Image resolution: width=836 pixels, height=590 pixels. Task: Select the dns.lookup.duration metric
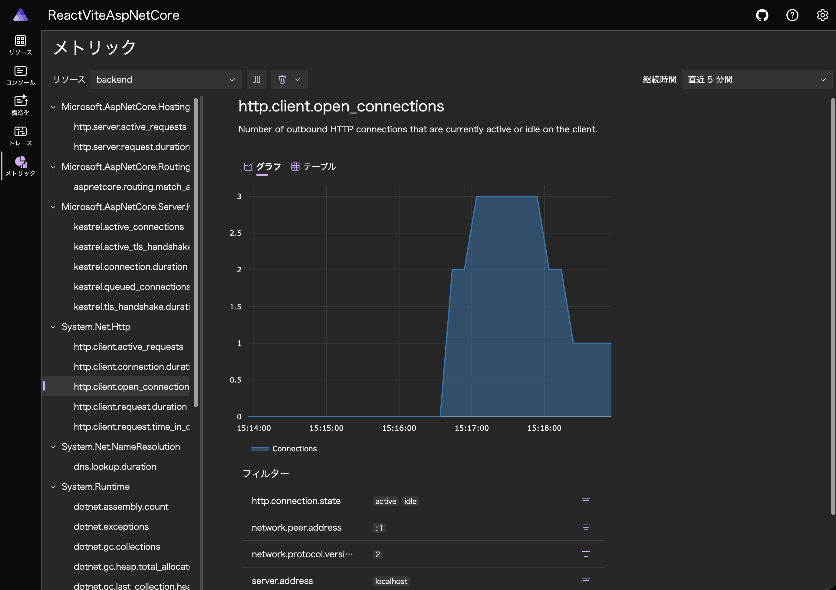(115, 466)
